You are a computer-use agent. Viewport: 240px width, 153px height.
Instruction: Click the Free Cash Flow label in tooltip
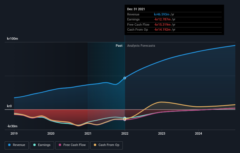(x=138, y=25)
